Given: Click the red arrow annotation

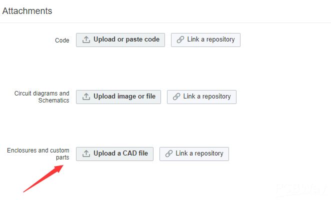Looking at the screenshot, I should [43, 178].
